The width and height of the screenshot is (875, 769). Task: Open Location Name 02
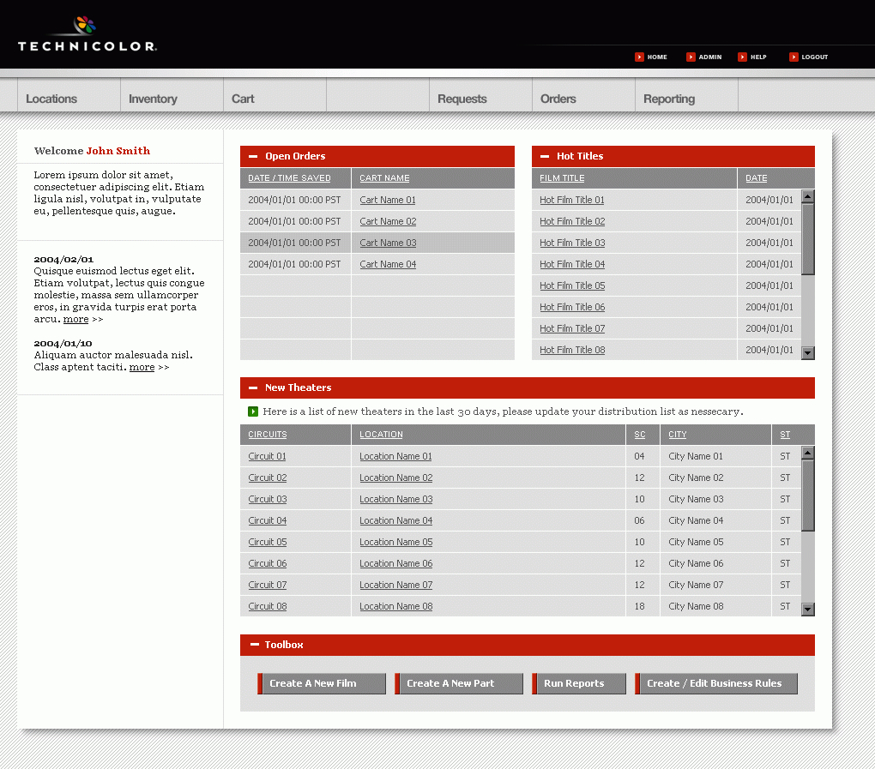pyautogui.click(x=395, y=478)
